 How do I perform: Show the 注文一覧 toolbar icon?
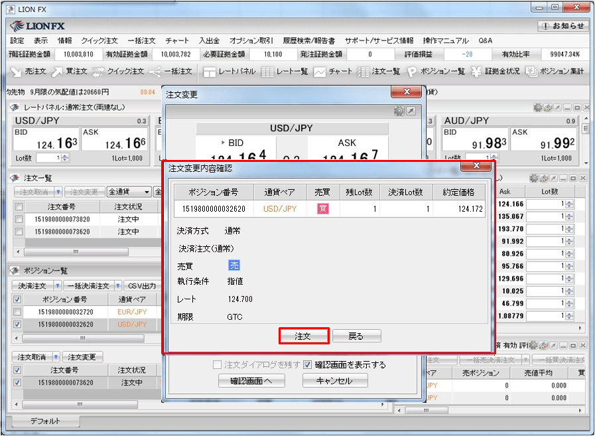[x=378, y=72]
